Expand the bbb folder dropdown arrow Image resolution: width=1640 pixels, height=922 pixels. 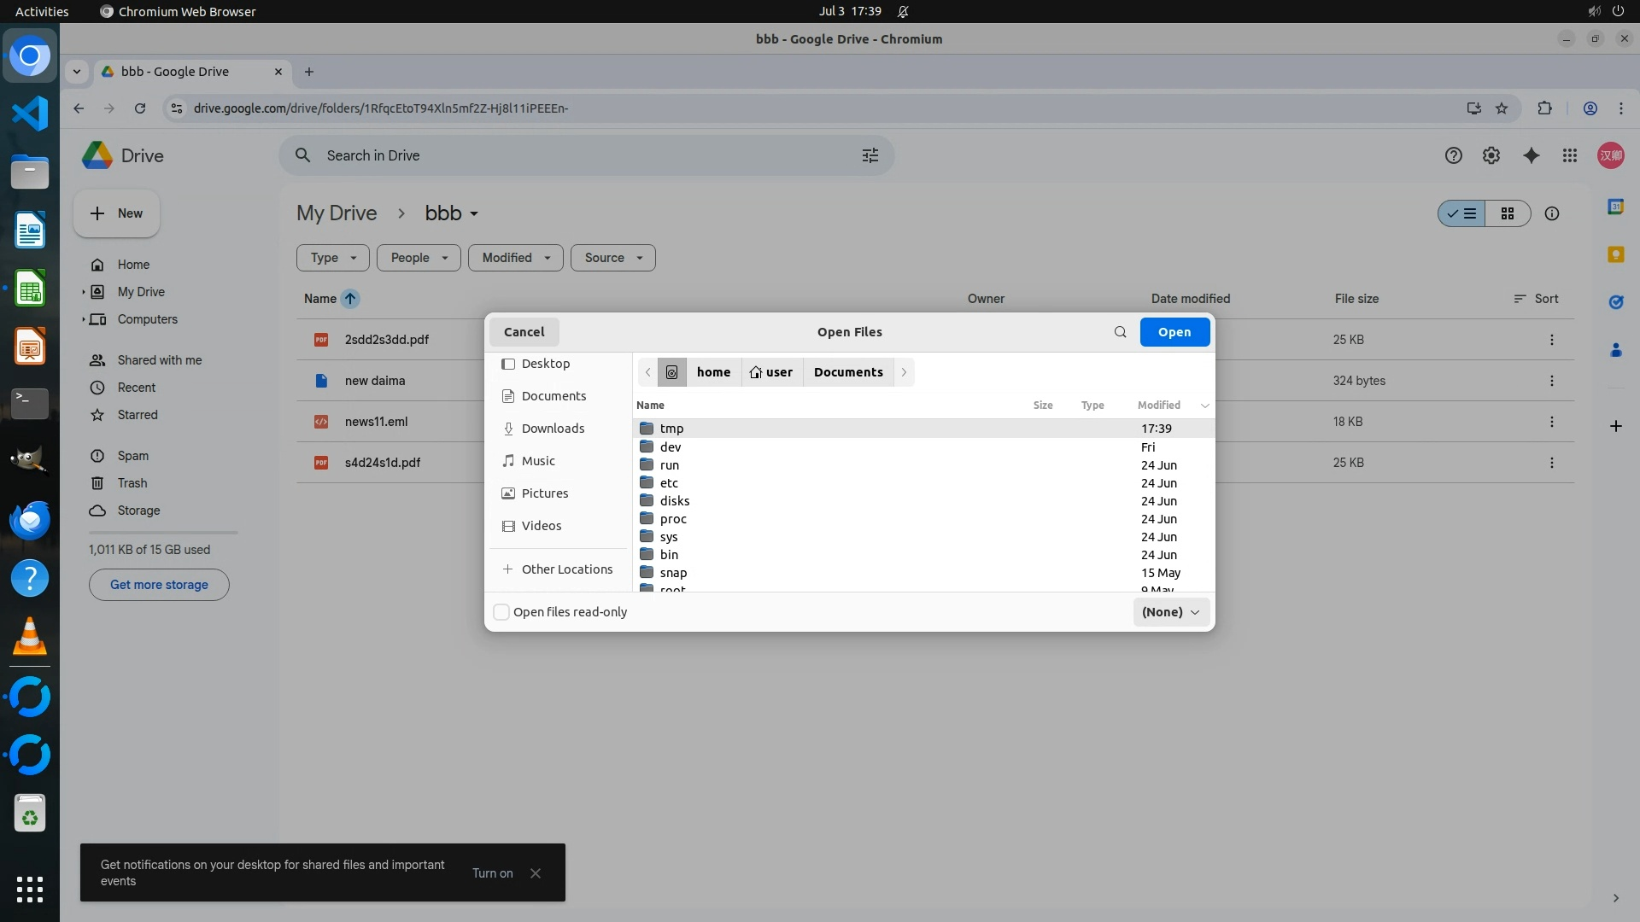(474, 214)
